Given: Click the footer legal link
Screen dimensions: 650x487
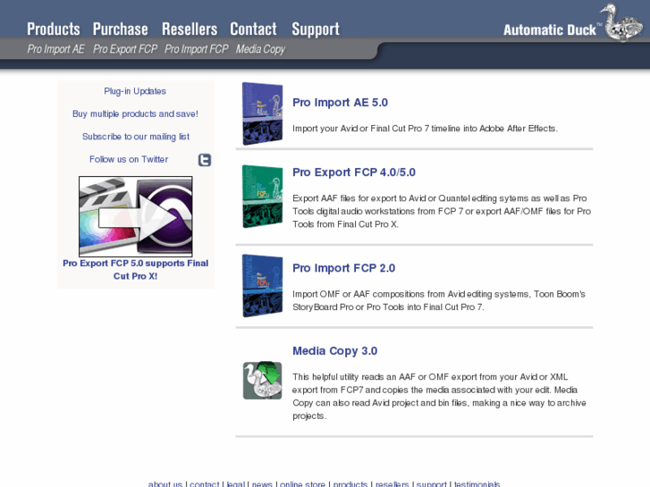Looking at the screenshot, I should tap(236, 483).
